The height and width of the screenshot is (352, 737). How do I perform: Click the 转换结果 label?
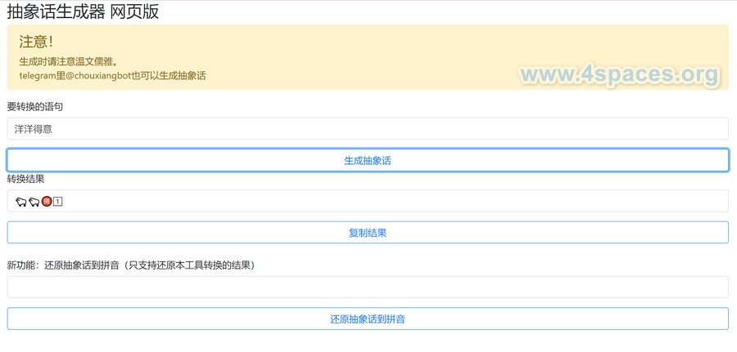pos(25,179)
